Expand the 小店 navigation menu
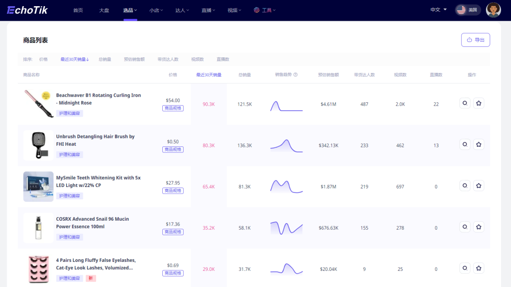Screen dimensions: 511x287 [156, 10]
